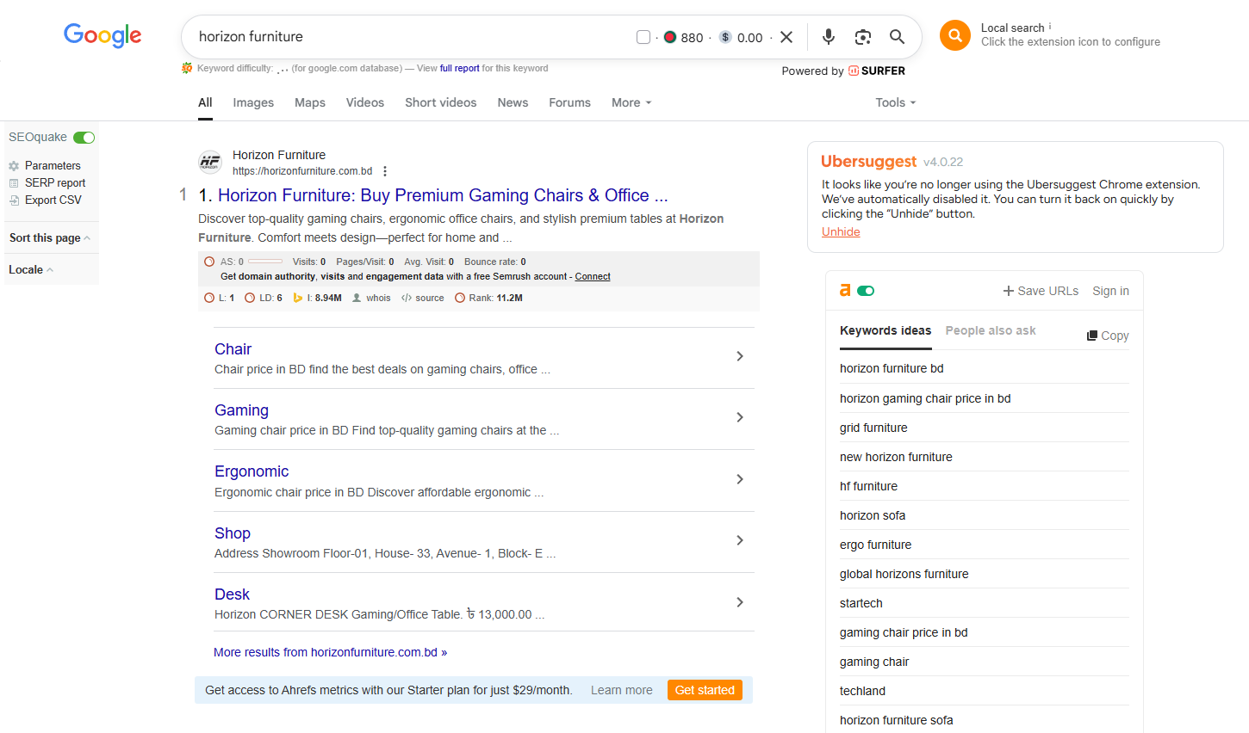The image size is (1249, 733).
Task: Click the LD: 6 circle icon
Action: pyautogui.click(x=250, y=299)
